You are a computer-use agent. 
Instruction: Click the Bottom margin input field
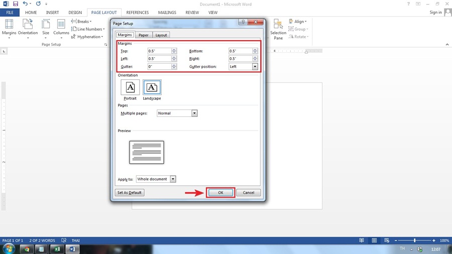click(241, 51)
